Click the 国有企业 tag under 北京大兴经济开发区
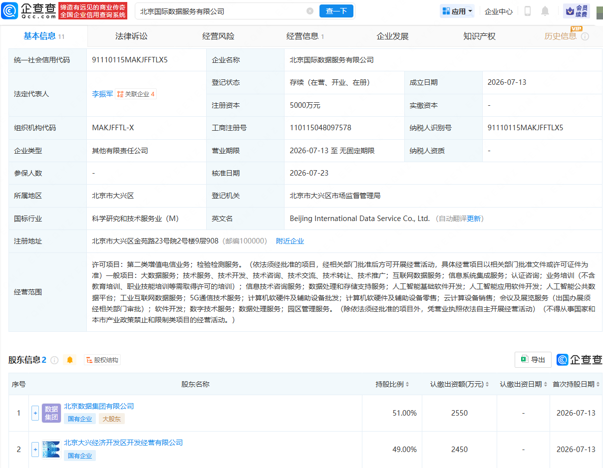The width and height of the screenshot is (603, 468). 80,456
